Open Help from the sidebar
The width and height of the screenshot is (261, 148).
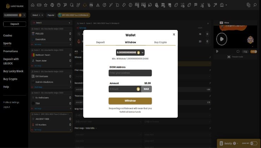(6, 87)
